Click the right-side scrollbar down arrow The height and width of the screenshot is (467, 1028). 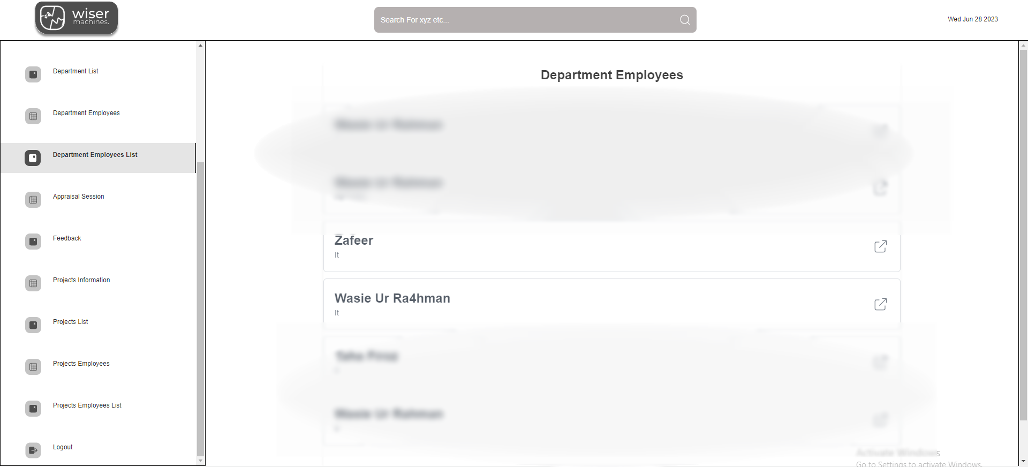point(1023,460)
